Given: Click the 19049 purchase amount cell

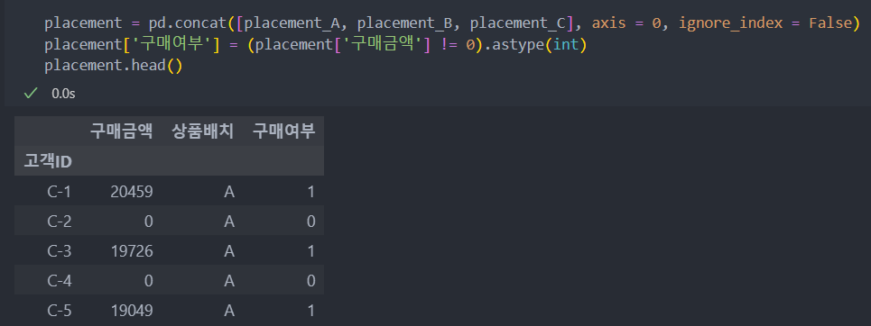Looking at the screenshot, I should 132,311.
